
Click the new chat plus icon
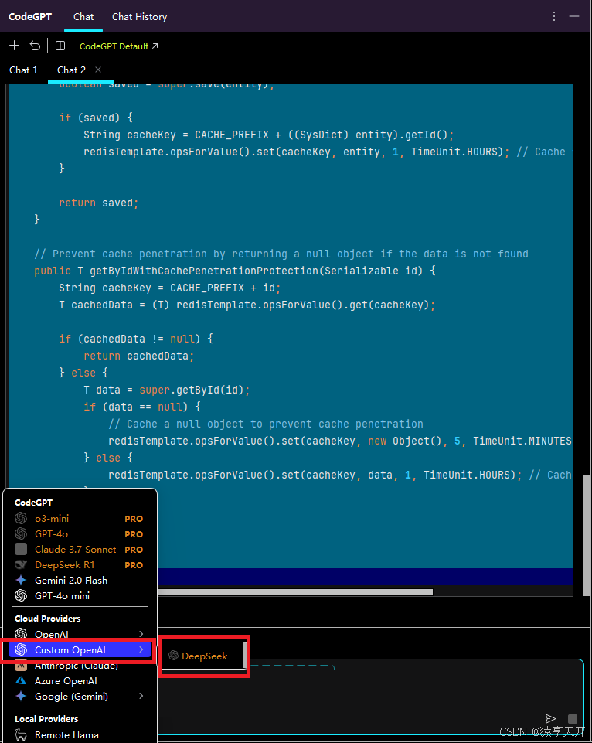pos(14,46)
